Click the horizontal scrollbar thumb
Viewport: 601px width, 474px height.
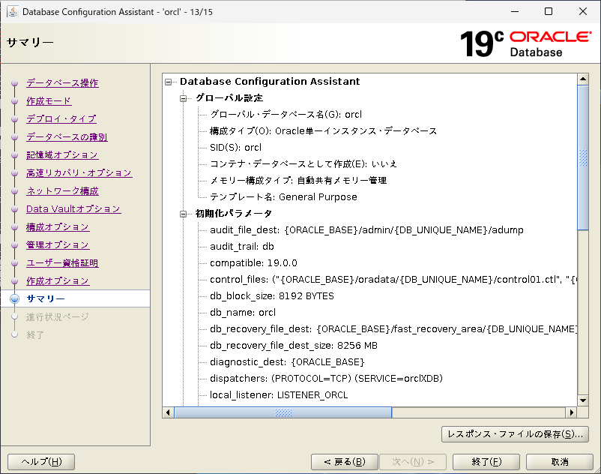(x=283, y=412)
